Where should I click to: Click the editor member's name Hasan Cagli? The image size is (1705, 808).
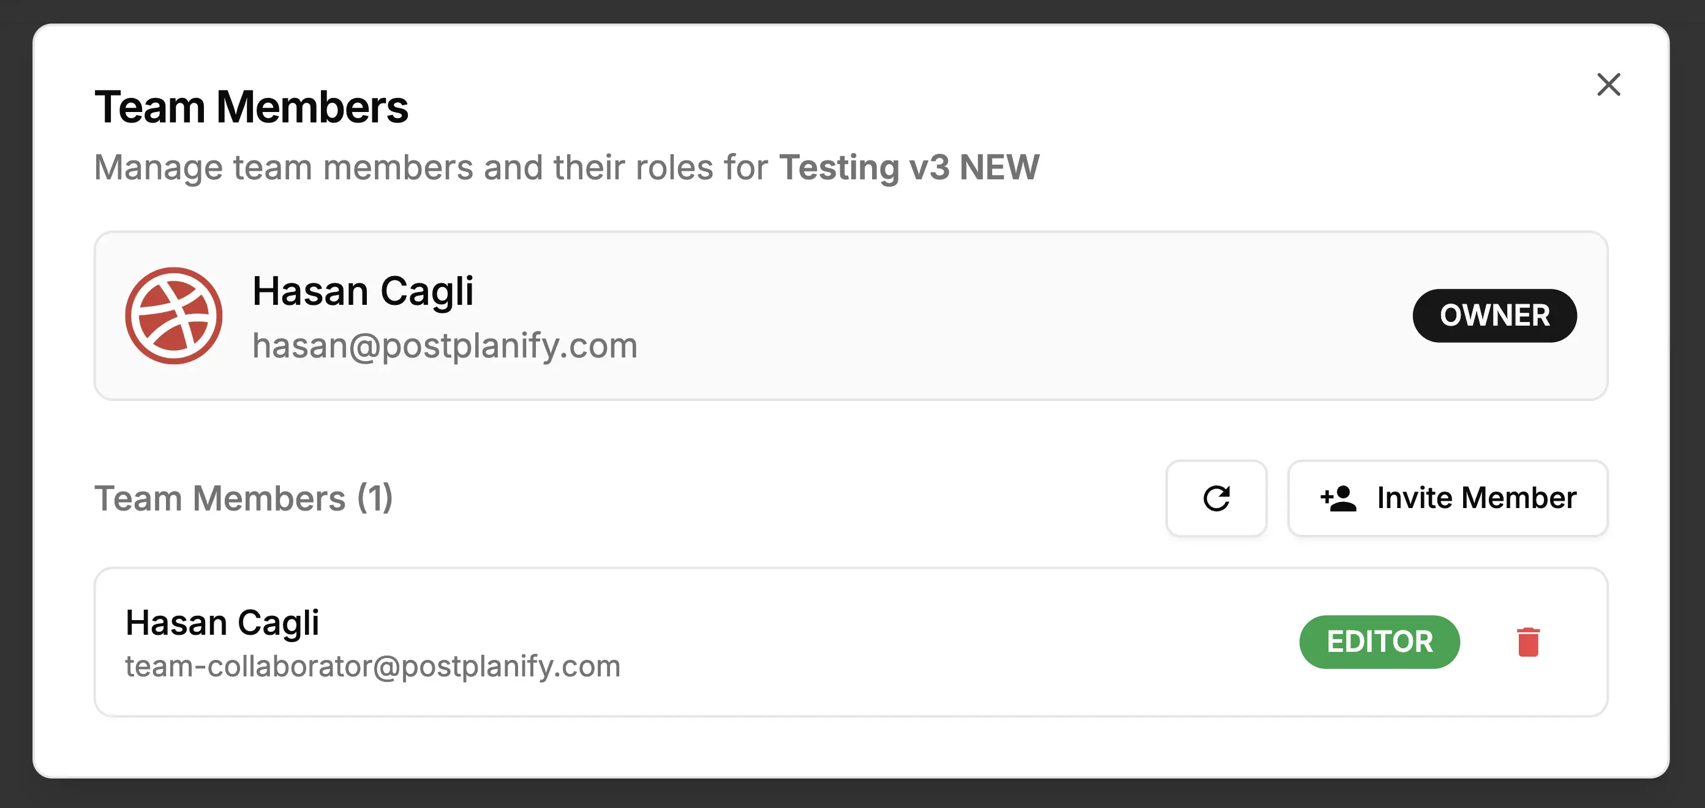(222, 623)
